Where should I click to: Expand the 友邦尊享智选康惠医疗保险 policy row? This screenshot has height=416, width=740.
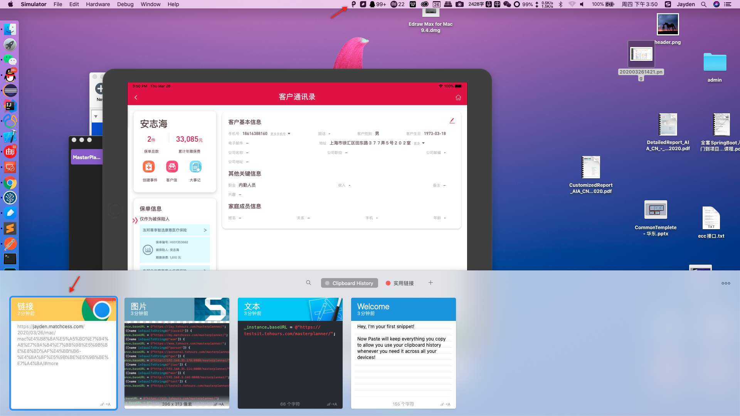tap(175, 230)
